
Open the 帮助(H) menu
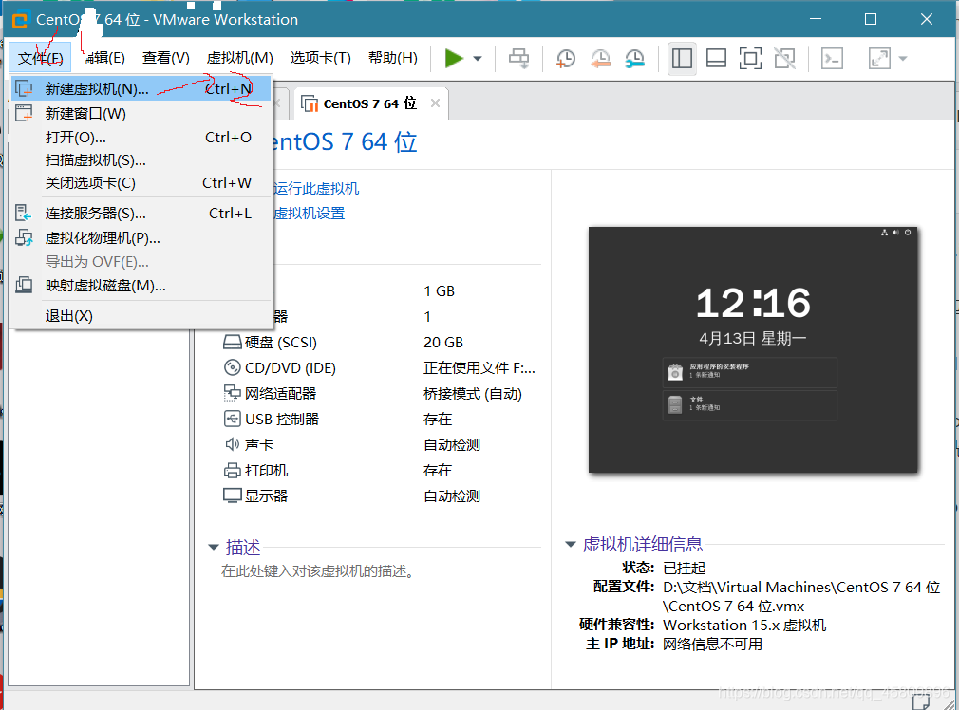393,58
